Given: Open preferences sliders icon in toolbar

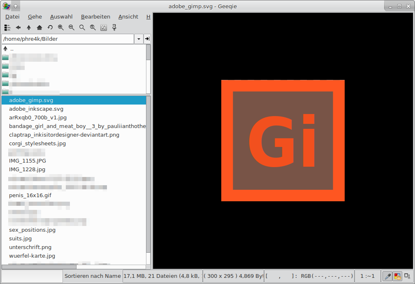Looking at the screenshot, I should click(104, 28).
